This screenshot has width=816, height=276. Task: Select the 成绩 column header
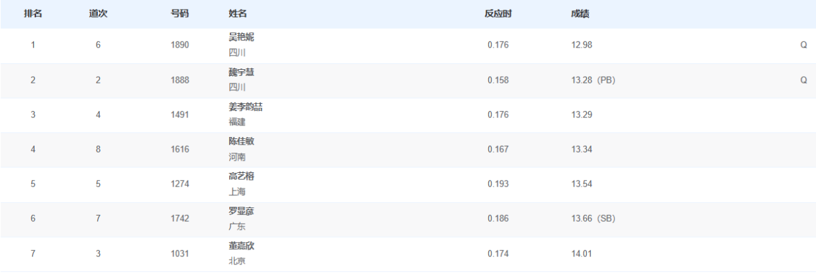click(580, 14)
